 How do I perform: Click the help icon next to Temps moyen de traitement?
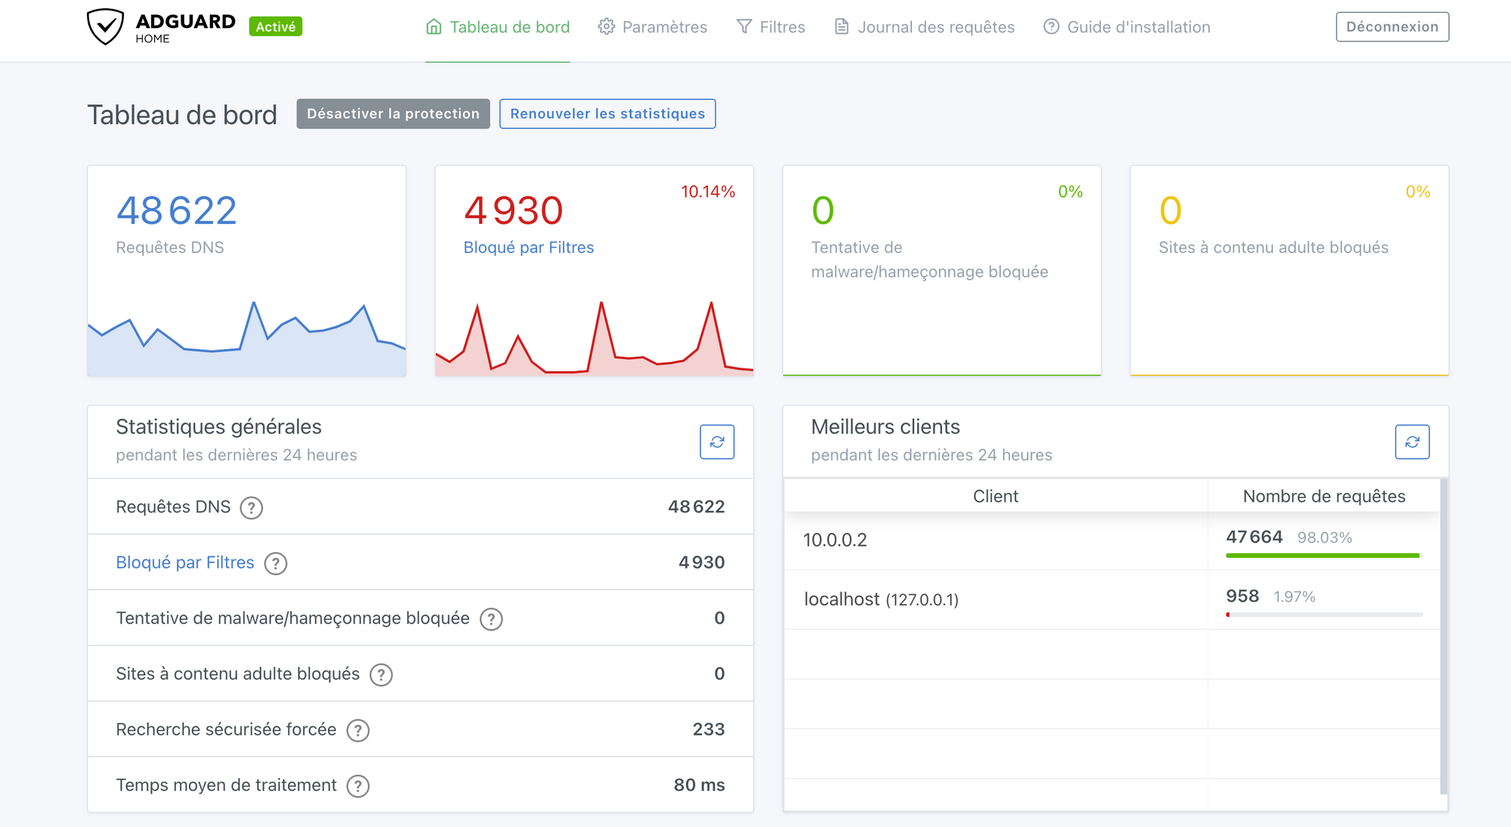coord(358,786)
